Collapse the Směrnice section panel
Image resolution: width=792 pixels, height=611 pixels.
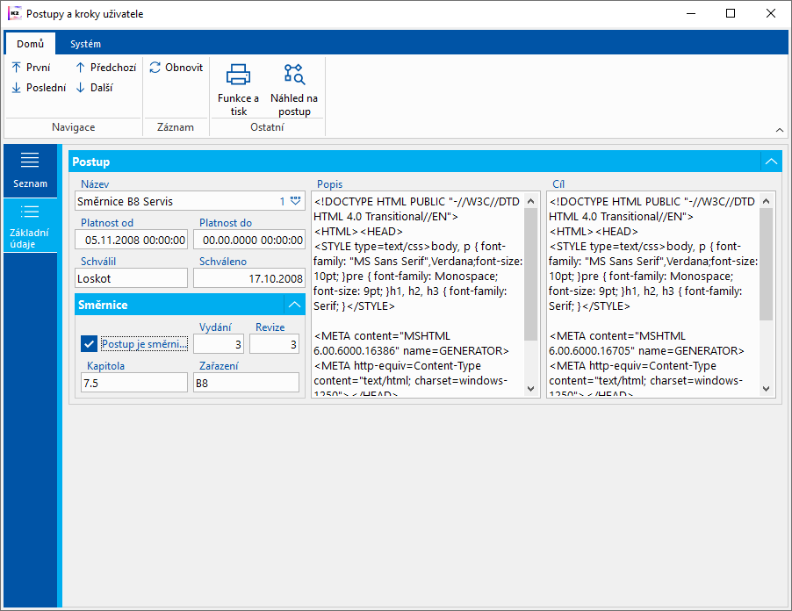[294, 305]
